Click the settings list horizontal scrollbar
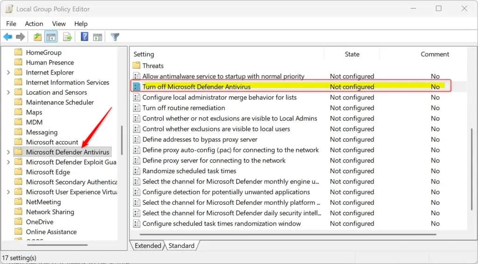 click(x=288, y=235)
